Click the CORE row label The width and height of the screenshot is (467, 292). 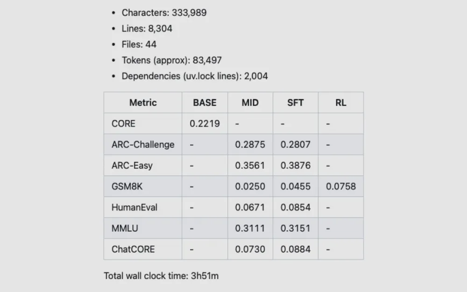(123, 124)
